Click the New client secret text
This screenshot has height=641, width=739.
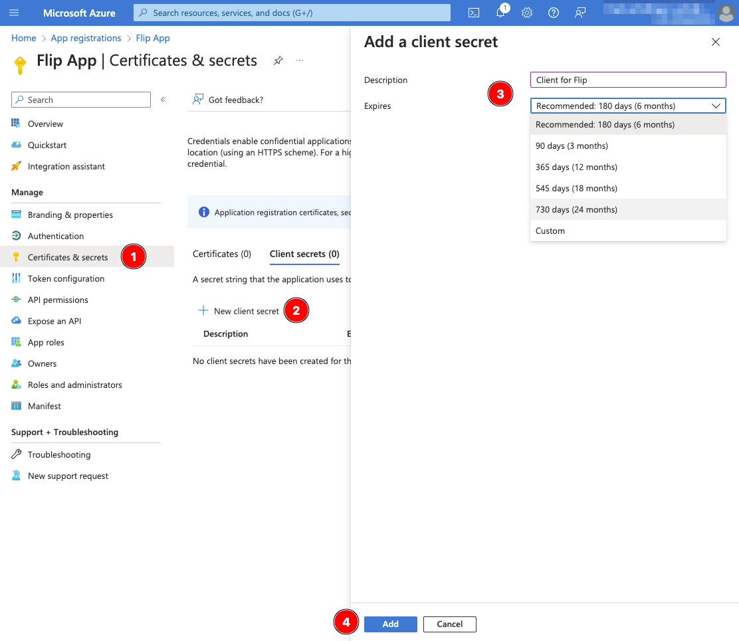(247, 311)
